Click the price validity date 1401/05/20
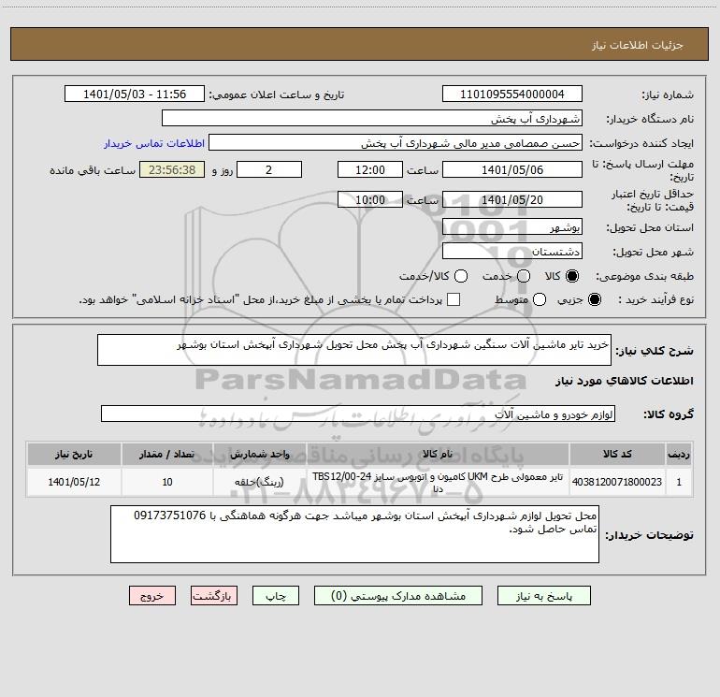The width and height of the screenshot is (720, 697). [512, 200]
